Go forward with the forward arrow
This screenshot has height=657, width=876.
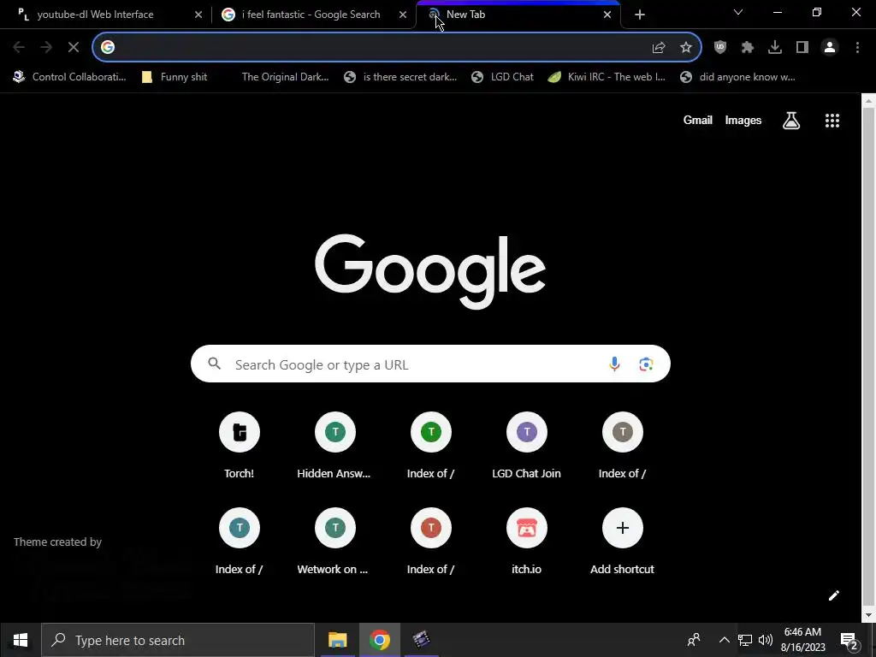(46, 48)
